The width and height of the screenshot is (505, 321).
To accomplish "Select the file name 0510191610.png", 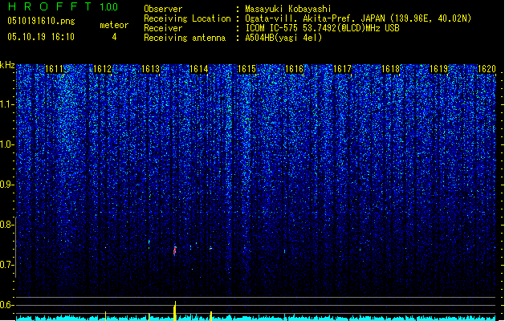I will pyautogui.click(x=41, y=21).
